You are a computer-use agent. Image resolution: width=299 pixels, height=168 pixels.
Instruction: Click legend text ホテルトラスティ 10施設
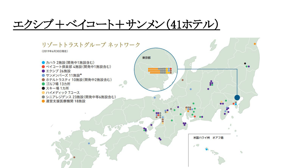(79, 80)
